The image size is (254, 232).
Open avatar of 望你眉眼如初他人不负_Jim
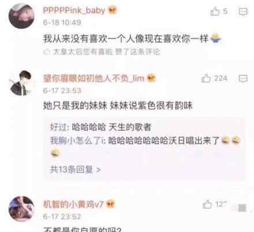[21, 83]
